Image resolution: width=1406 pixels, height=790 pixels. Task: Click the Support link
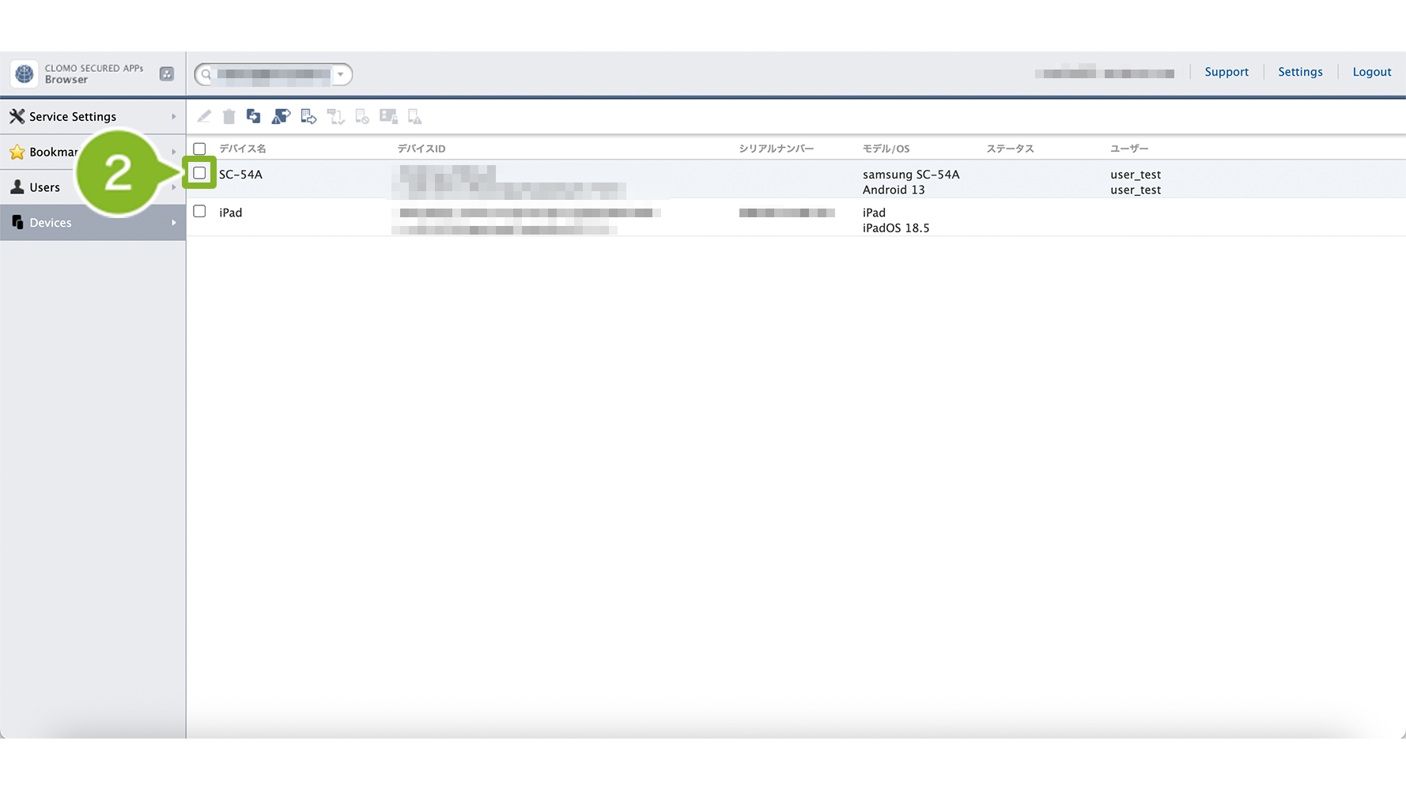[x=1226, y=72]
